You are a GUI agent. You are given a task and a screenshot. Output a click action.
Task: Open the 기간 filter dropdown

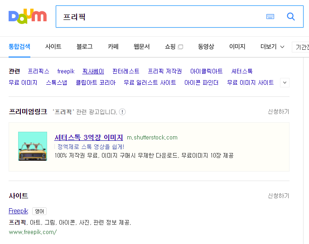tap(300, 47)
